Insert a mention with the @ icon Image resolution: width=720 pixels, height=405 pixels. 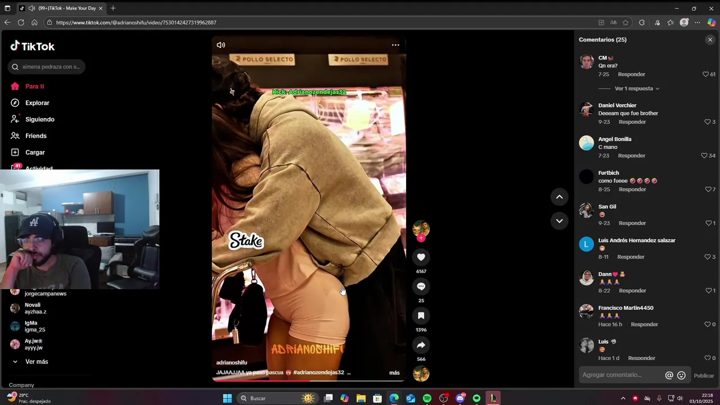tap(669, 375)
